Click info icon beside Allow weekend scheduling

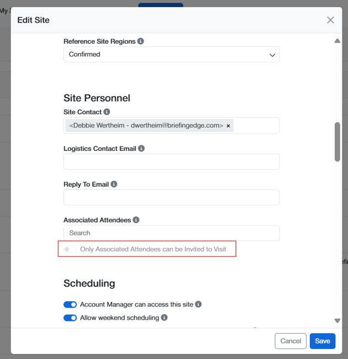[164, 318]
